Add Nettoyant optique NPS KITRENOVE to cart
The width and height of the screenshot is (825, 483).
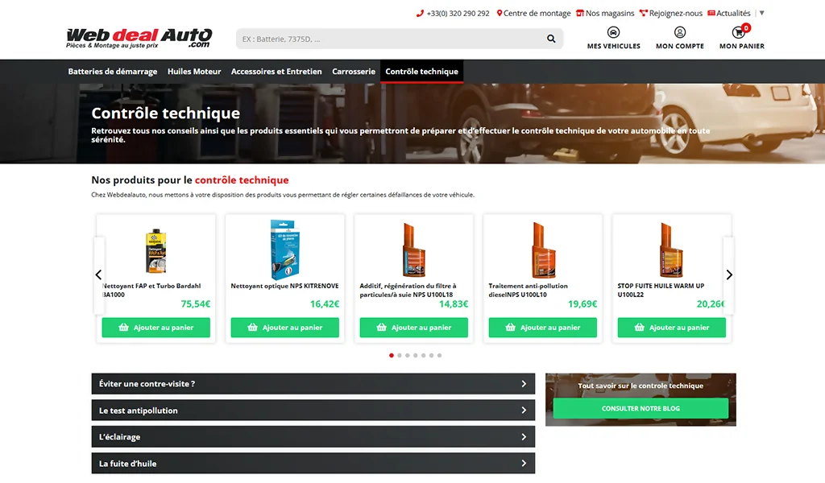click(x=284, y=328)
